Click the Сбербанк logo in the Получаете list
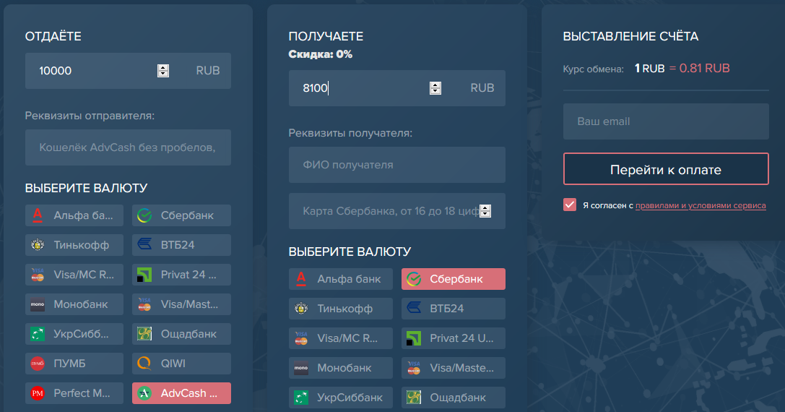 (x=414, y=279)
